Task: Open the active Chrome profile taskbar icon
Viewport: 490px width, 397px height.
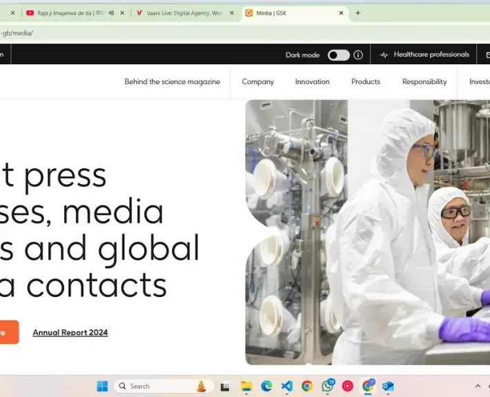Action: point(368,387)
